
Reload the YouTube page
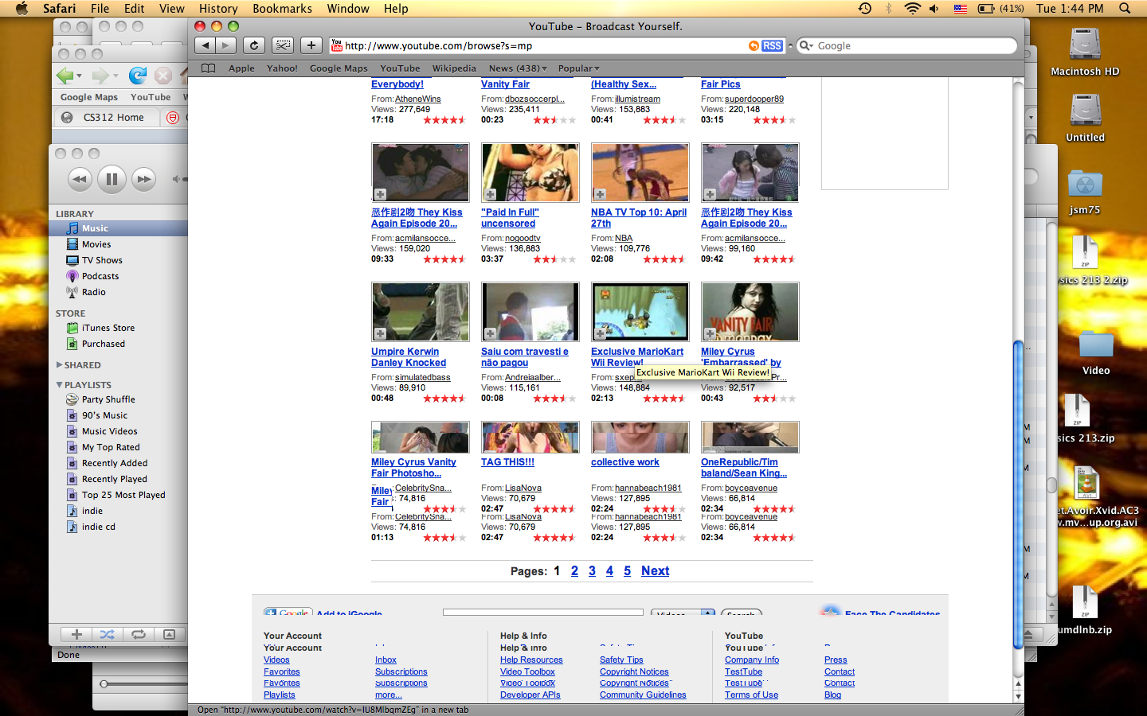(253, 45)
